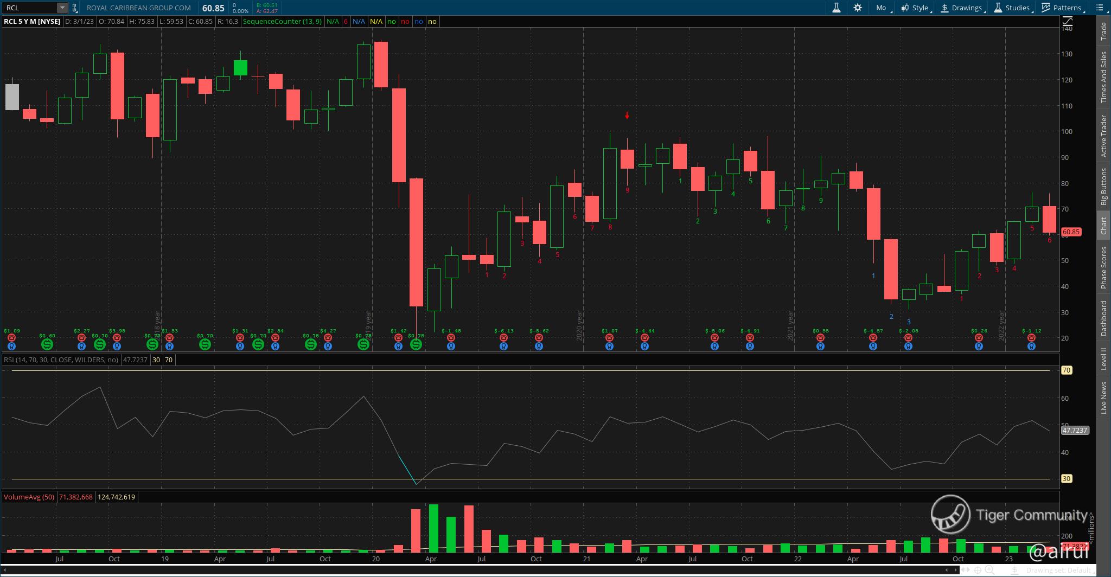Image resolution: width=1111 pixels, height=577 pixels.
Task: Click the red earnings icon under $-4.57
Action: pos(873,338)
